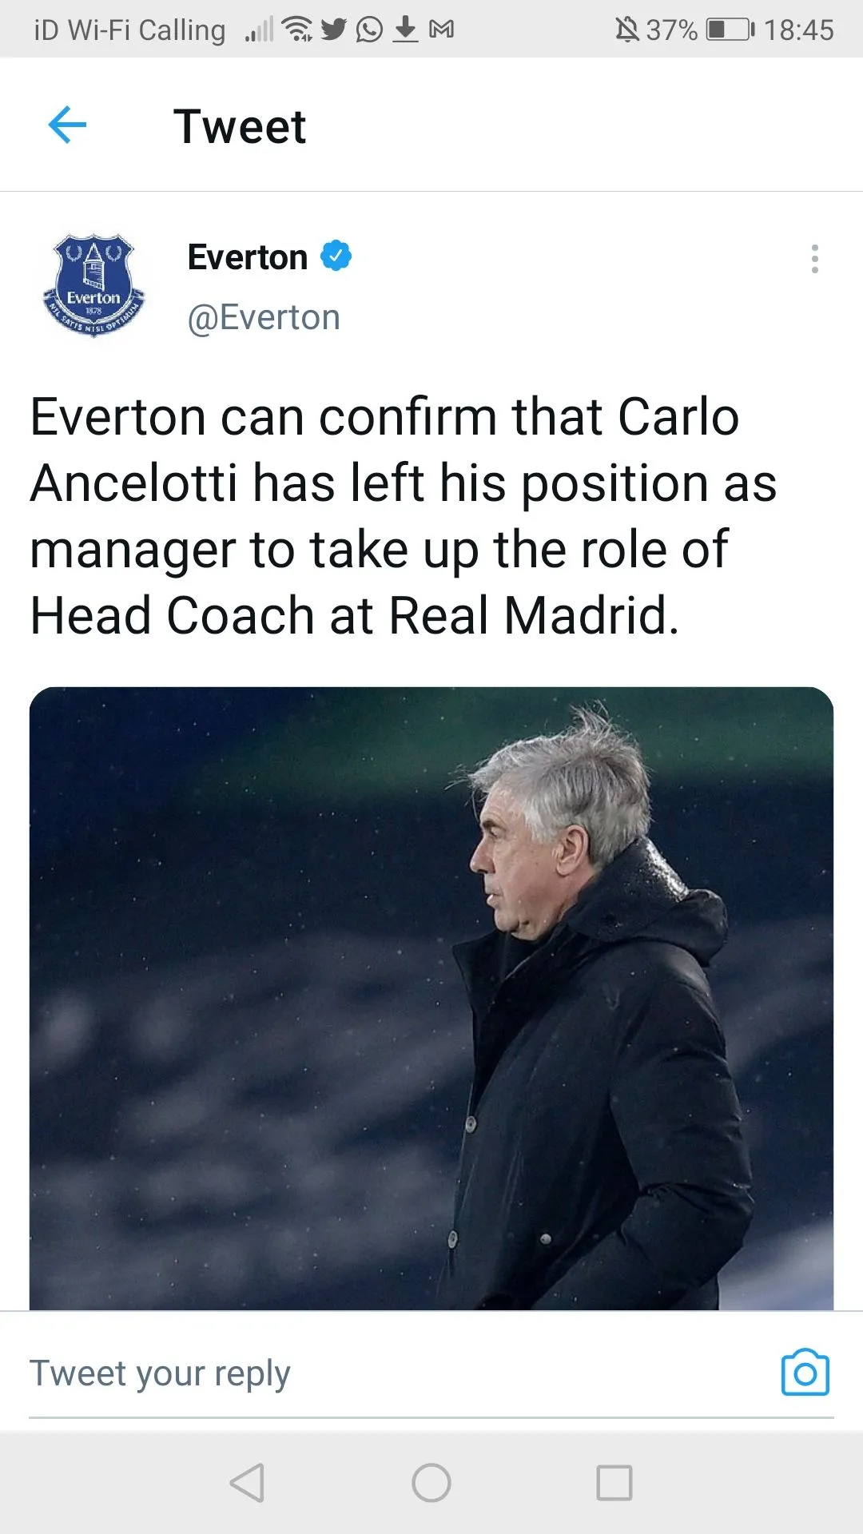Open the tweet overflow menu
Viewport: 863px width, 1534px height.
814,259
